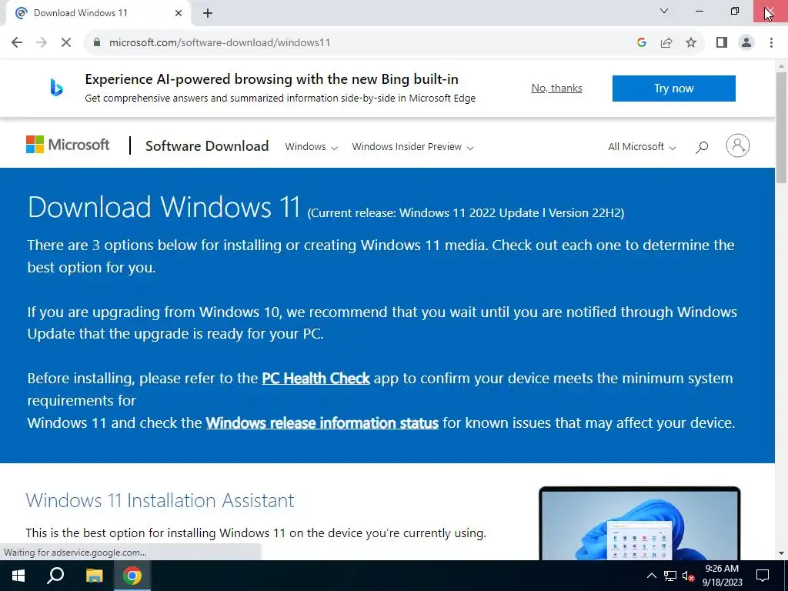Expand the Windows Insider Preview dropdown
The image size is (788, 591).
pos(412,147)
